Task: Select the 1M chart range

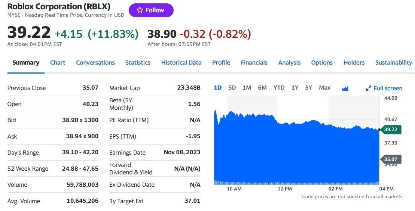Action: 247,88
